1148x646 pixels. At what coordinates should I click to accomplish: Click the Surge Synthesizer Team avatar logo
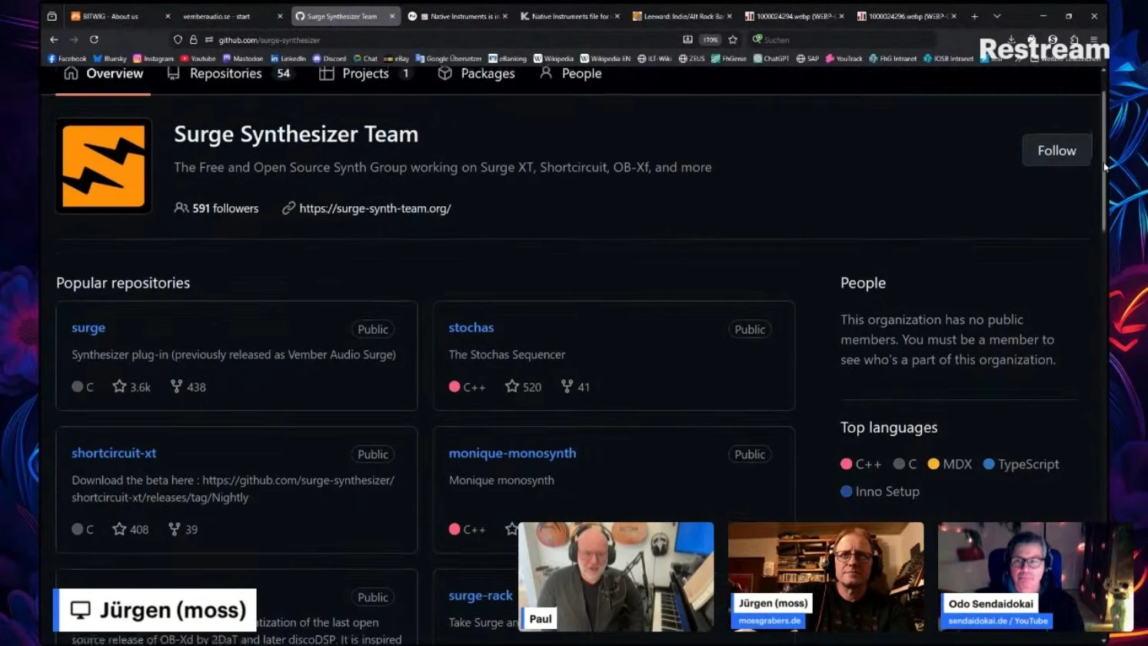pos(103,166)
